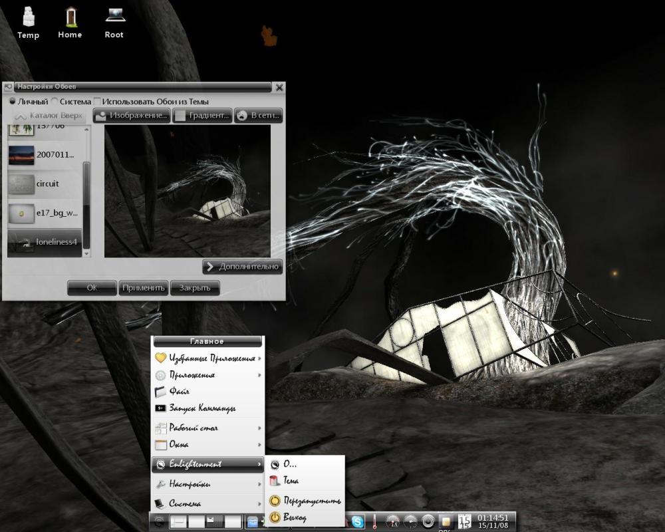Open the Рабочий стол submenu
665x532 pixels.
click(x=207, y=428)
